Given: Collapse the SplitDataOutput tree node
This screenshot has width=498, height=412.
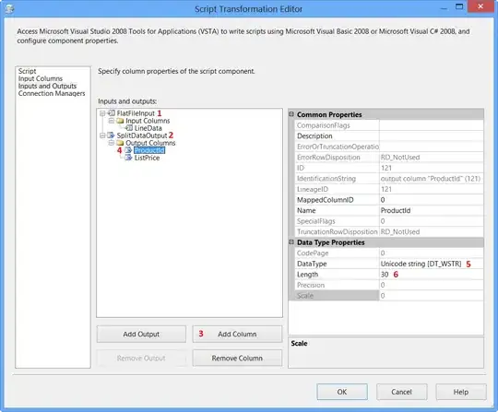Looking at the screenshot, I should pyautogui.click(x=102, y=135).
